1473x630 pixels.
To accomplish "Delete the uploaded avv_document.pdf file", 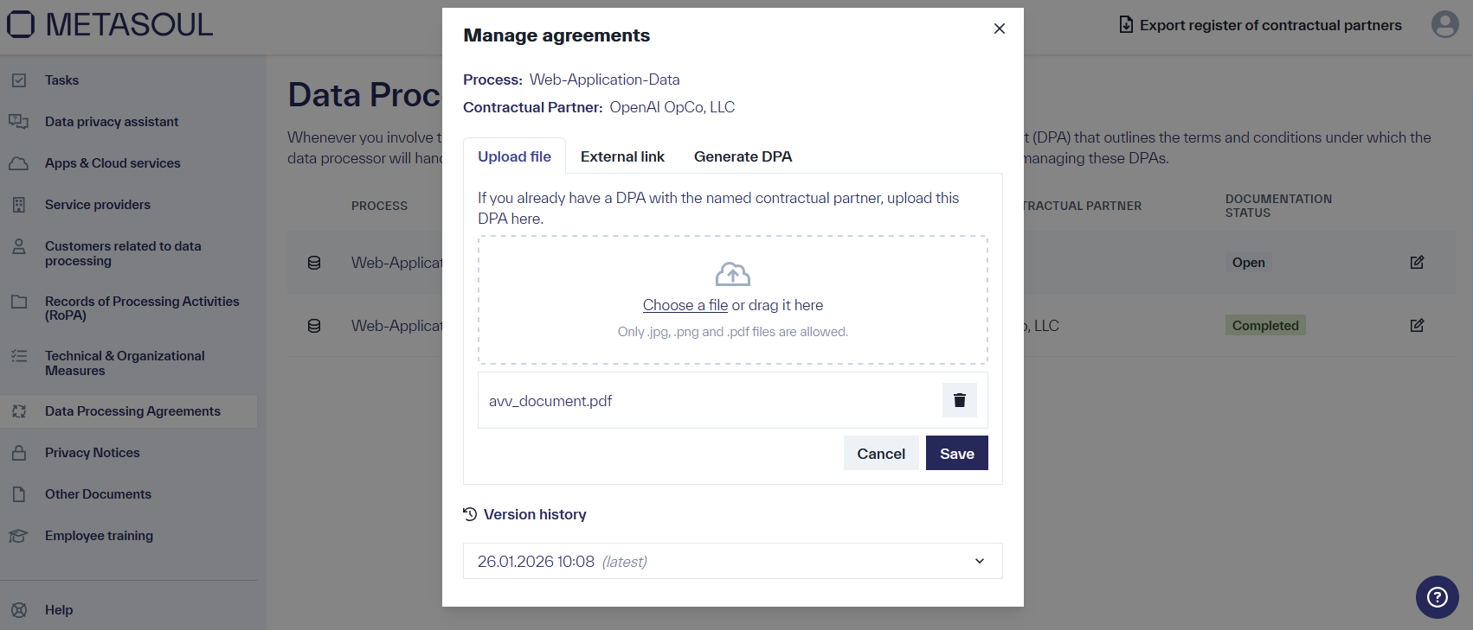I will [x=959, y=400].
